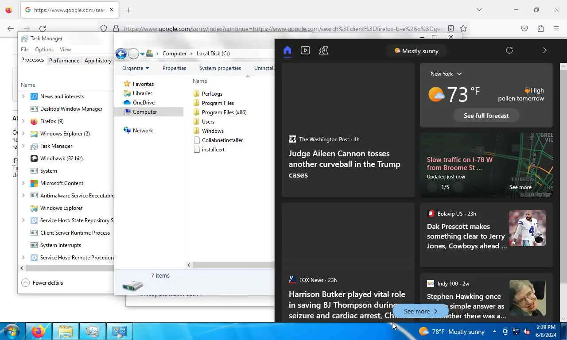Click the Explorer horizontal scrollbar left arrow
Image resolution: width=567 pixels, height=340 pixels.
pos(189,265)
